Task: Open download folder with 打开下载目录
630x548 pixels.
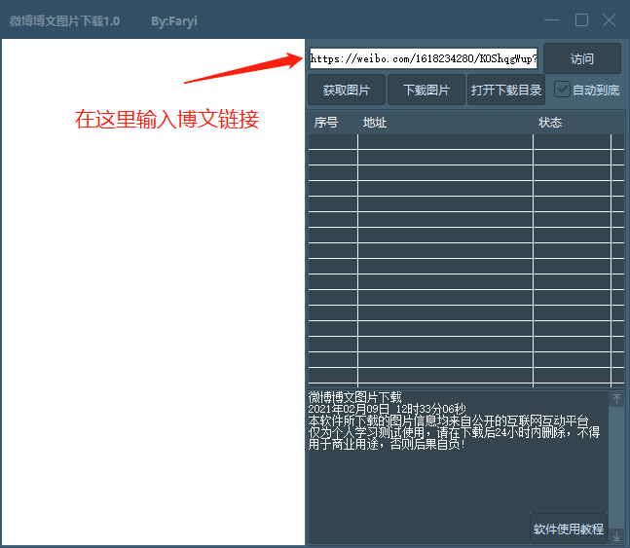Action: pos(505,90)
